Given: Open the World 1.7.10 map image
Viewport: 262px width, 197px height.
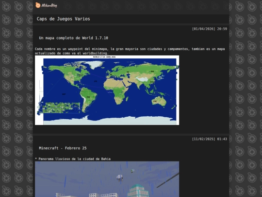Looking at the screenshot, I should tap(107, 90).
